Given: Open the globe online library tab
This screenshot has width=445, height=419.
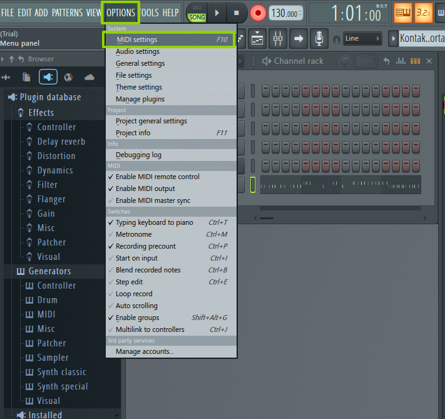Looking at the screenshot, I should (68, 77).
